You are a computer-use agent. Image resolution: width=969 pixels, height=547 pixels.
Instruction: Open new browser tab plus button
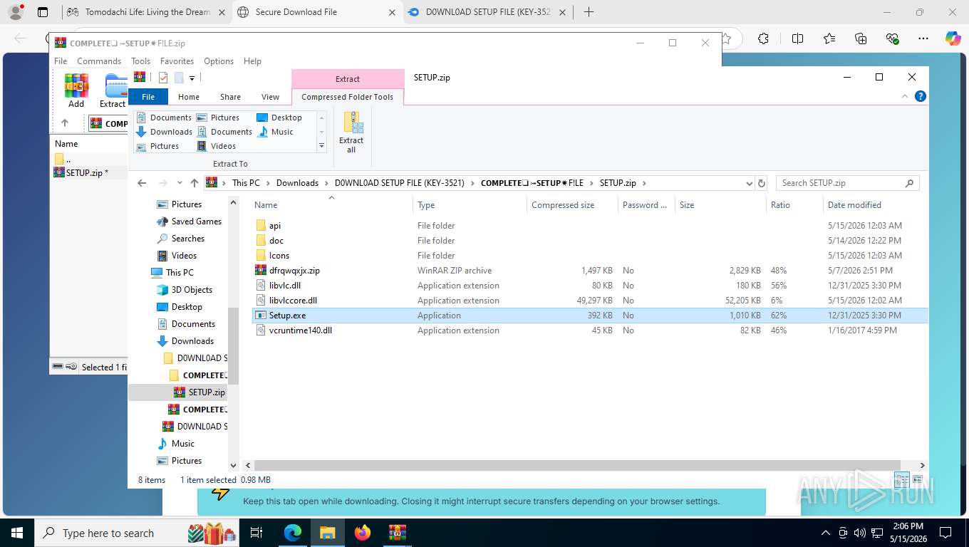[589, 12]
